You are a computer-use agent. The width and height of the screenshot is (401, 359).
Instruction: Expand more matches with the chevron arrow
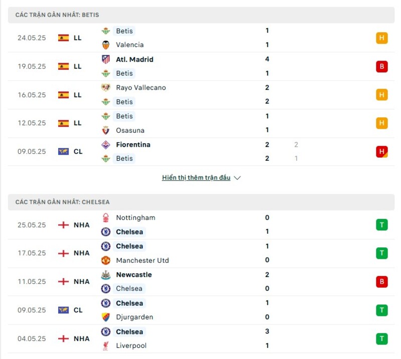pos(237,177)
